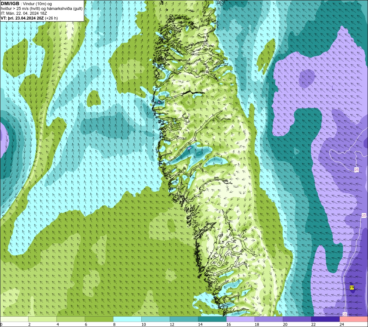Select the pale cyan 8–10 m/s legend segment
This screenshot has width=368, height=327.
point(127,319)
